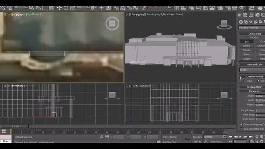The image size is (265, 149).
Task: Open the Selected key filter dropdown
Action: tap(215, 137)
